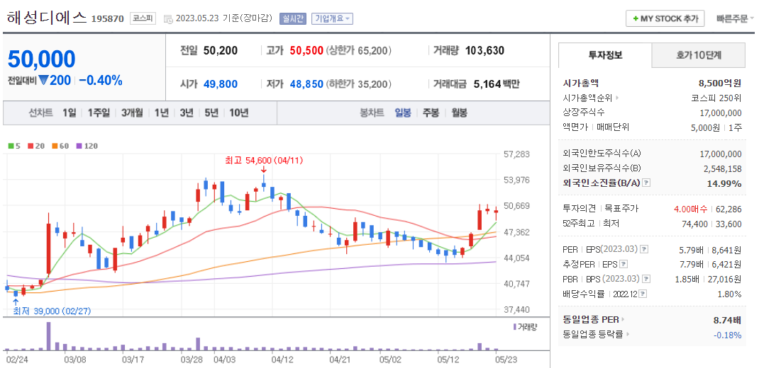Image resolution: width=759 pixels, height=368 pixels.
Task: Click the 최고 54,600 (04/11) chart marker
Action: pos(263,161)
